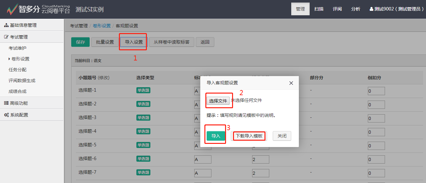
Task: Click the score field of 选择题-7
Action: click(x=261, y=173)
